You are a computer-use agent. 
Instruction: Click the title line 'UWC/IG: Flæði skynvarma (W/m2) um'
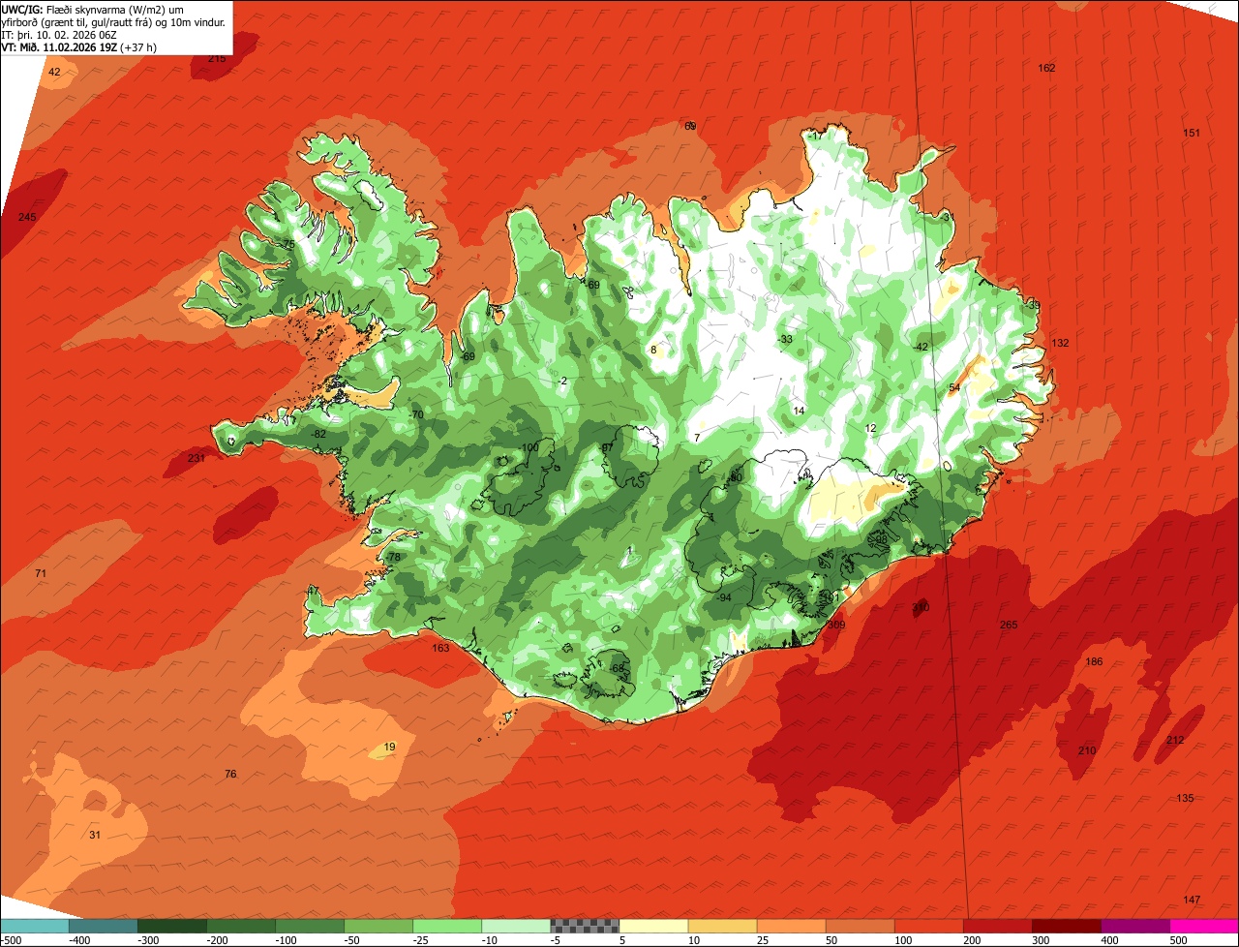tap(93, 9)
